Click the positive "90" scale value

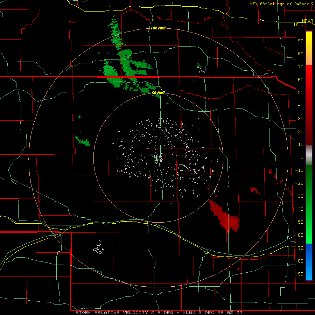pos(301,41)
